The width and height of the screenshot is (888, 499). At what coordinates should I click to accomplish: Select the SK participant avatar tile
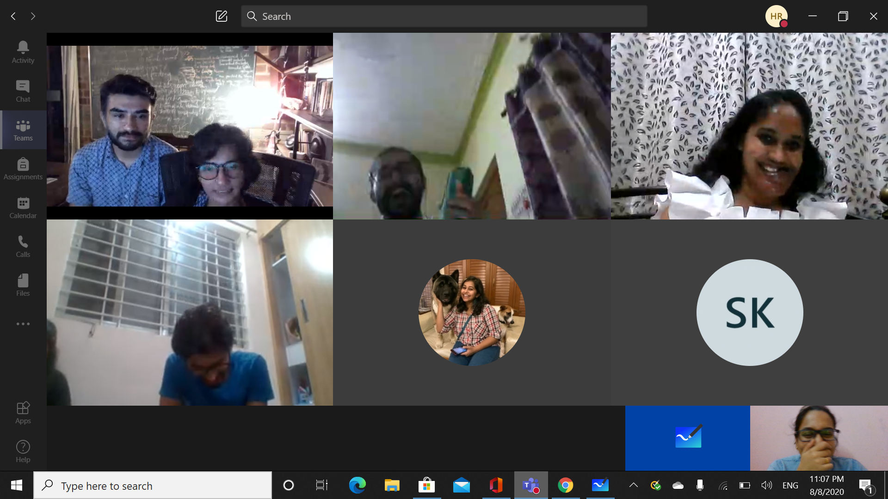pos(749,312)
